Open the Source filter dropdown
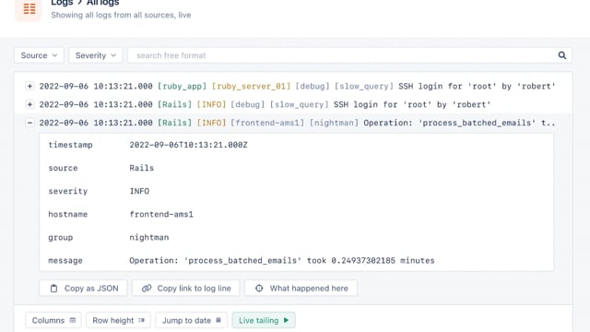Image resolution: width=590 pixels, height=332 pixels. coord(39,55)
